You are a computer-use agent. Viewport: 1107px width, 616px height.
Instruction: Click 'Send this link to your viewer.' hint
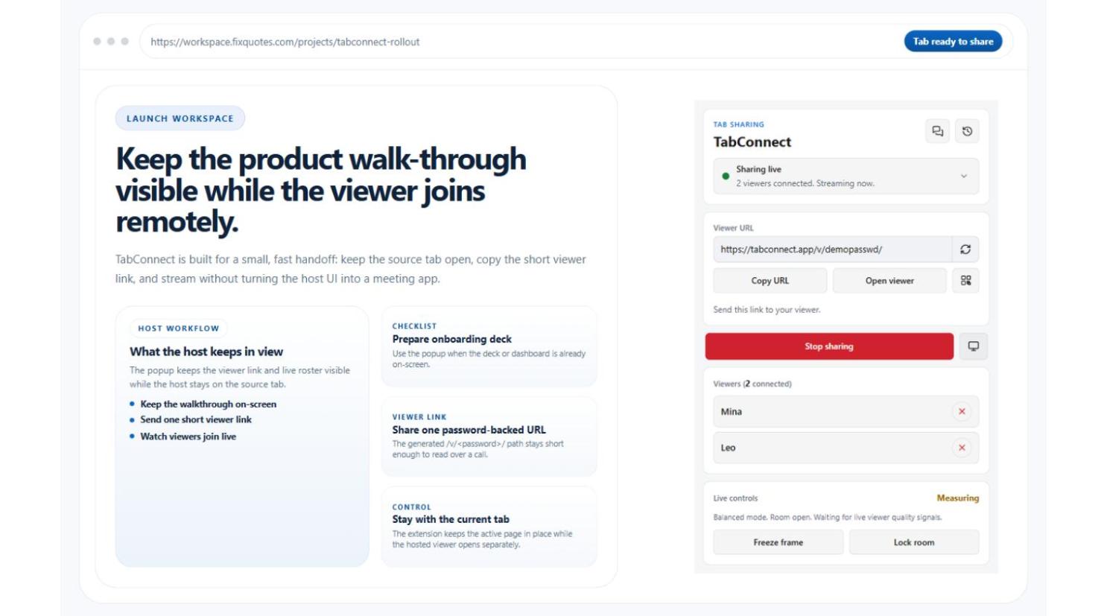(767, 310)
